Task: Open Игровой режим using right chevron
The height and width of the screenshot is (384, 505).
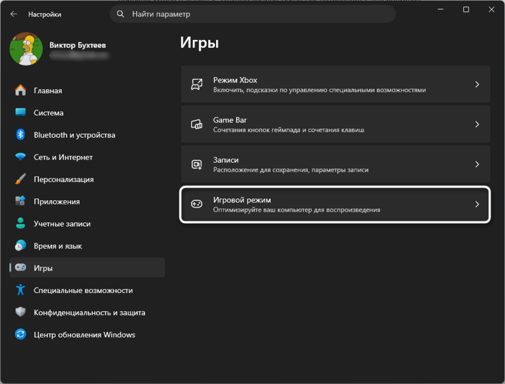Action: (x=477, y=204)
